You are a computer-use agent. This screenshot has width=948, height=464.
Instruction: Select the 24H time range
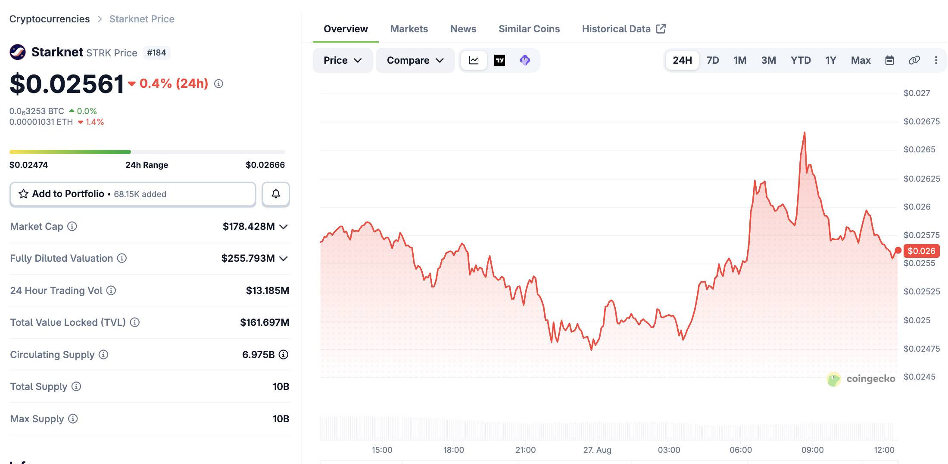[683, 60]
